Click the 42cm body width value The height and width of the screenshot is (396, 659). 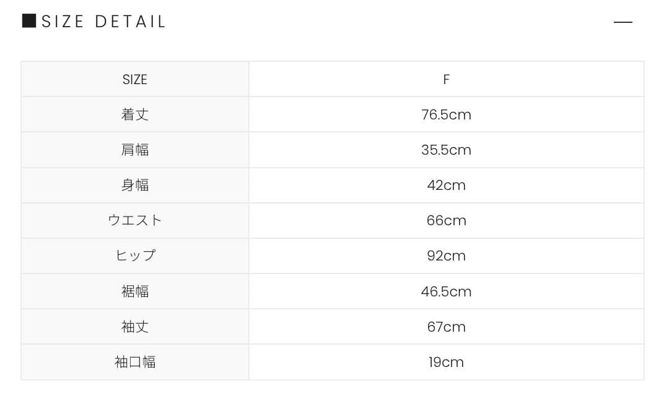click(446, 186)
